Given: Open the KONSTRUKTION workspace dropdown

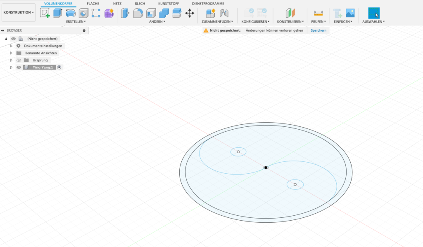Looking at the screenshot, I should click(19, 12).
